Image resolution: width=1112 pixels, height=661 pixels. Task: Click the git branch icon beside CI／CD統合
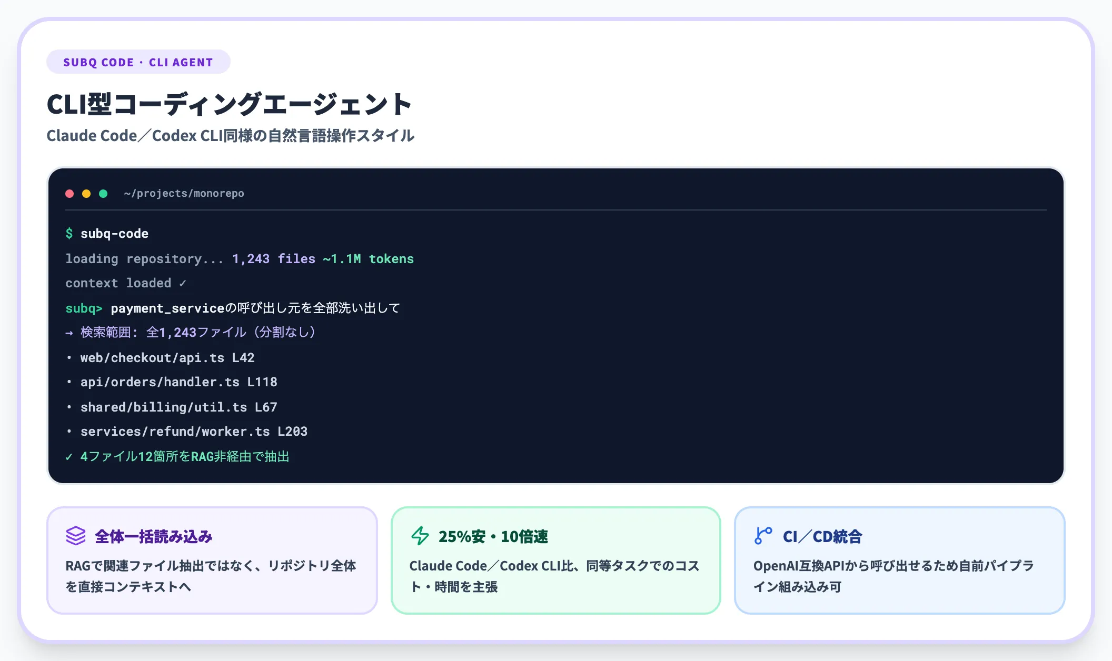point(763,536)
